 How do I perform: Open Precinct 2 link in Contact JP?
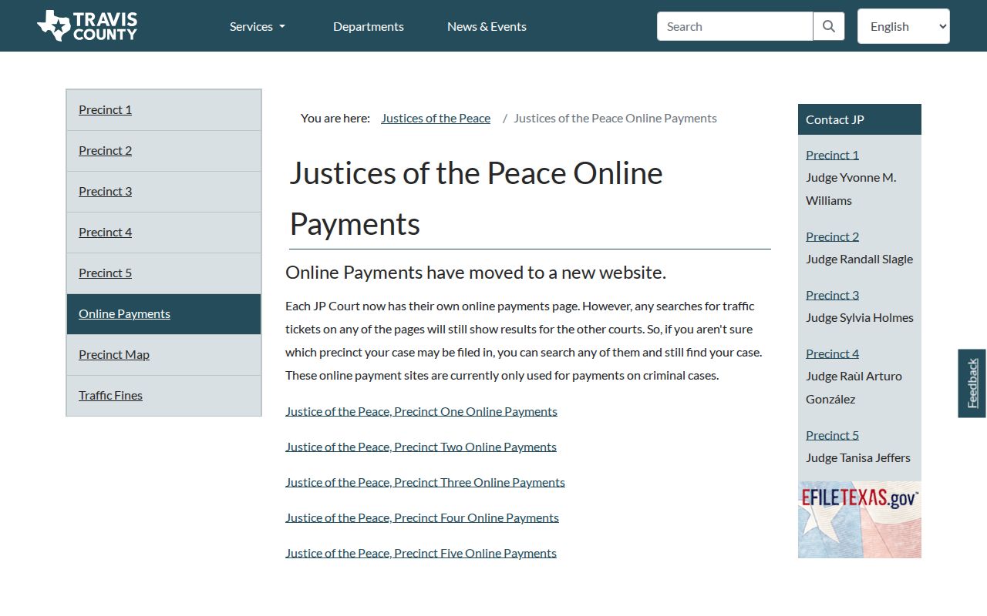(832, 236)
